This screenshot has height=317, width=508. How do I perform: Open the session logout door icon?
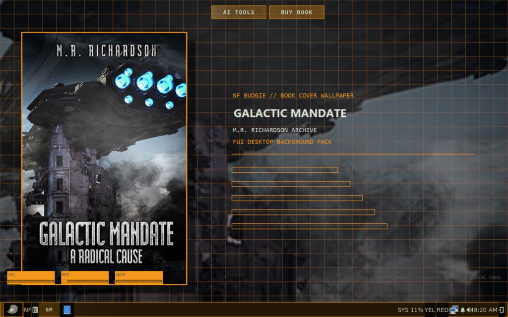click(501, 310)
